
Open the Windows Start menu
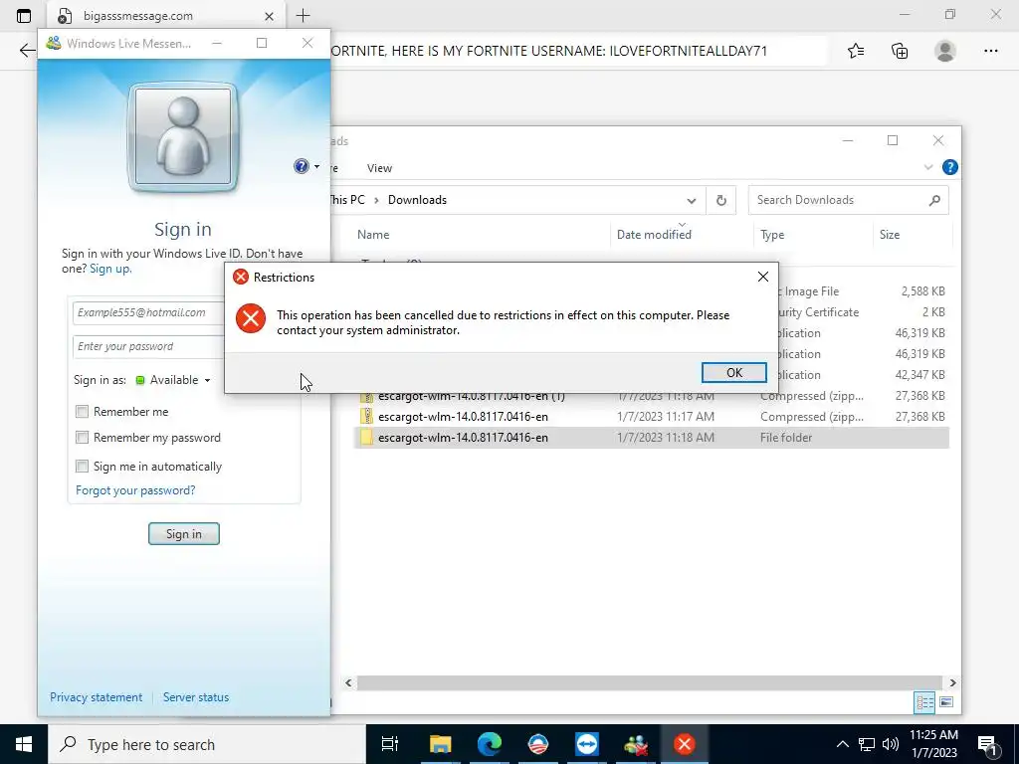[24, 744]
